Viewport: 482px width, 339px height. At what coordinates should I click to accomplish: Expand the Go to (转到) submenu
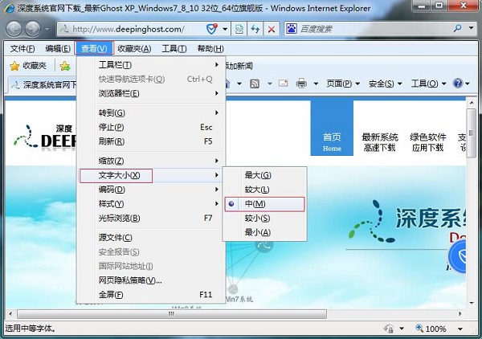151,113
